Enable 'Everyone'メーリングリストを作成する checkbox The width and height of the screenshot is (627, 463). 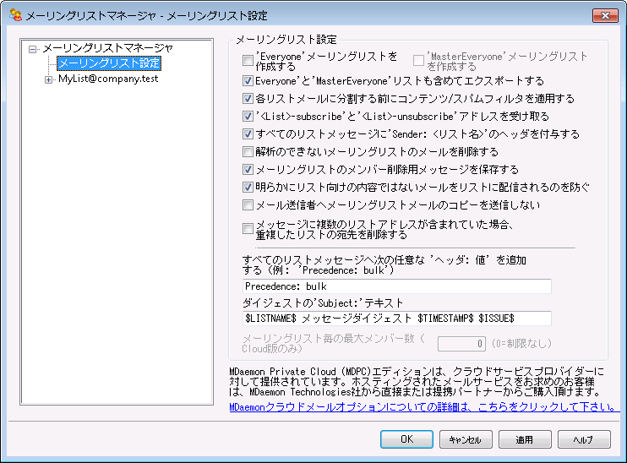pyautogui.click(x=248, y=61)
